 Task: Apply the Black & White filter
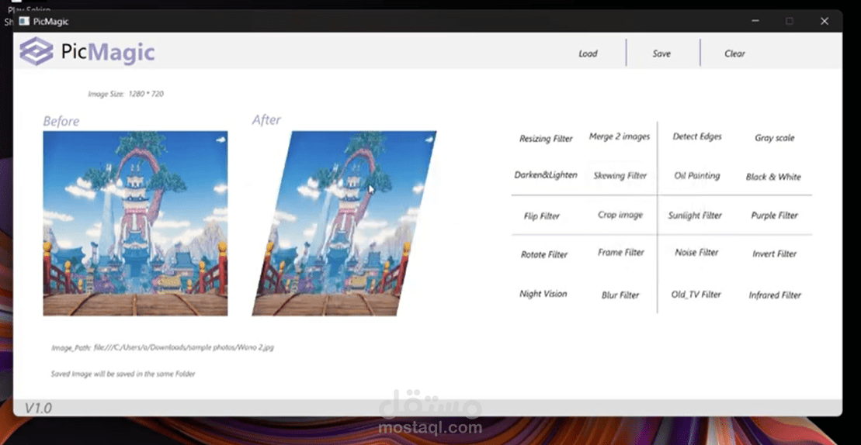(773, 177)
